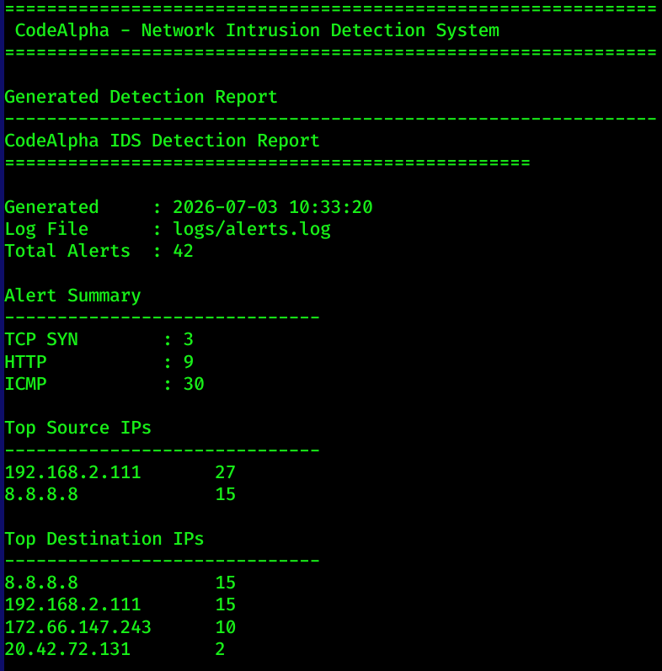Screen dimensions: 662x671
Task: Select destination IP 172.66.147.243
Action: pyautogui.click(x=78, y=628)
